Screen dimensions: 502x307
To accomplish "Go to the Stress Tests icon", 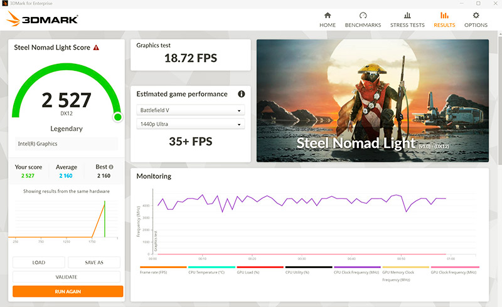I will [x=407, y=16].
